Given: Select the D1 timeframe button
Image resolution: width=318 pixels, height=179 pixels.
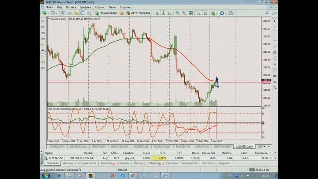Looking at the screenshot, I should 43,56.
